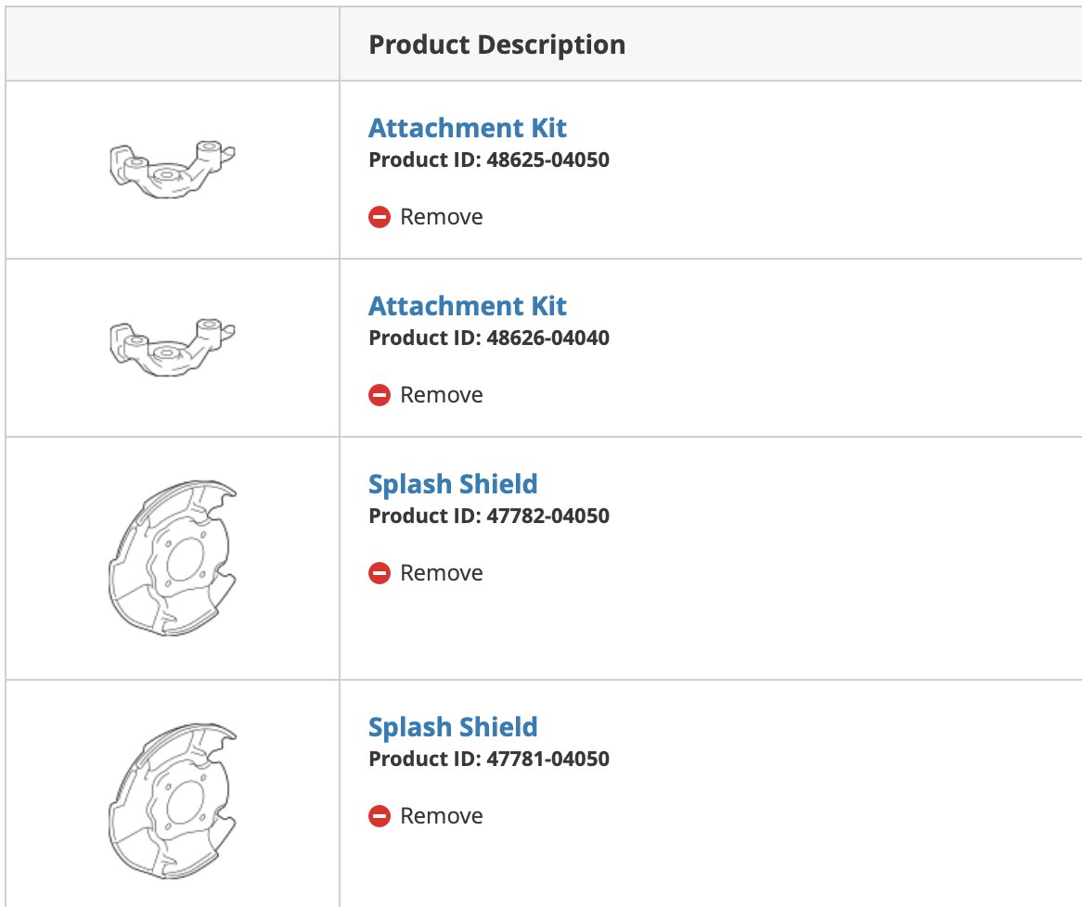Select Remove text under Splash Shield 47781-04050

[442, 815]
